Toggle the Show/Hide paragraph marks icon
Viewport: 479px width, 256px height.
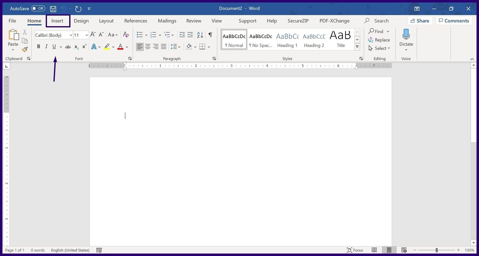[210, 35]
